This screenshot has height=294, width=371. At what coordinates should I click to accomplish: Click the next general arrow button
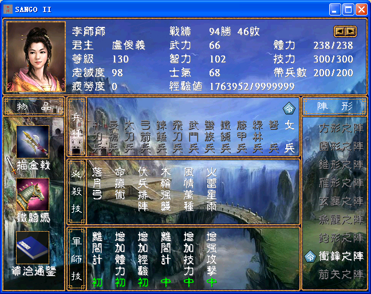(x=350, y=31)
